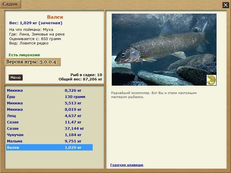Click the Общий вес 87,206 кг total
The image size is (231, 173).
click(x=80, y=79)
